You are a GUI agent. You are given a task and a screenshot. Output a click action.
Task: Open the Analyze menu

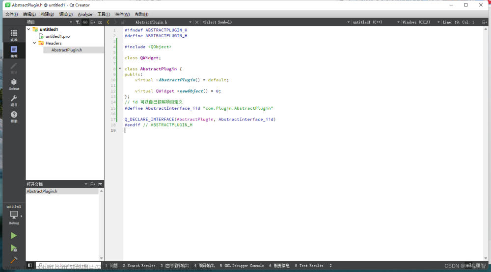point(85,14)
